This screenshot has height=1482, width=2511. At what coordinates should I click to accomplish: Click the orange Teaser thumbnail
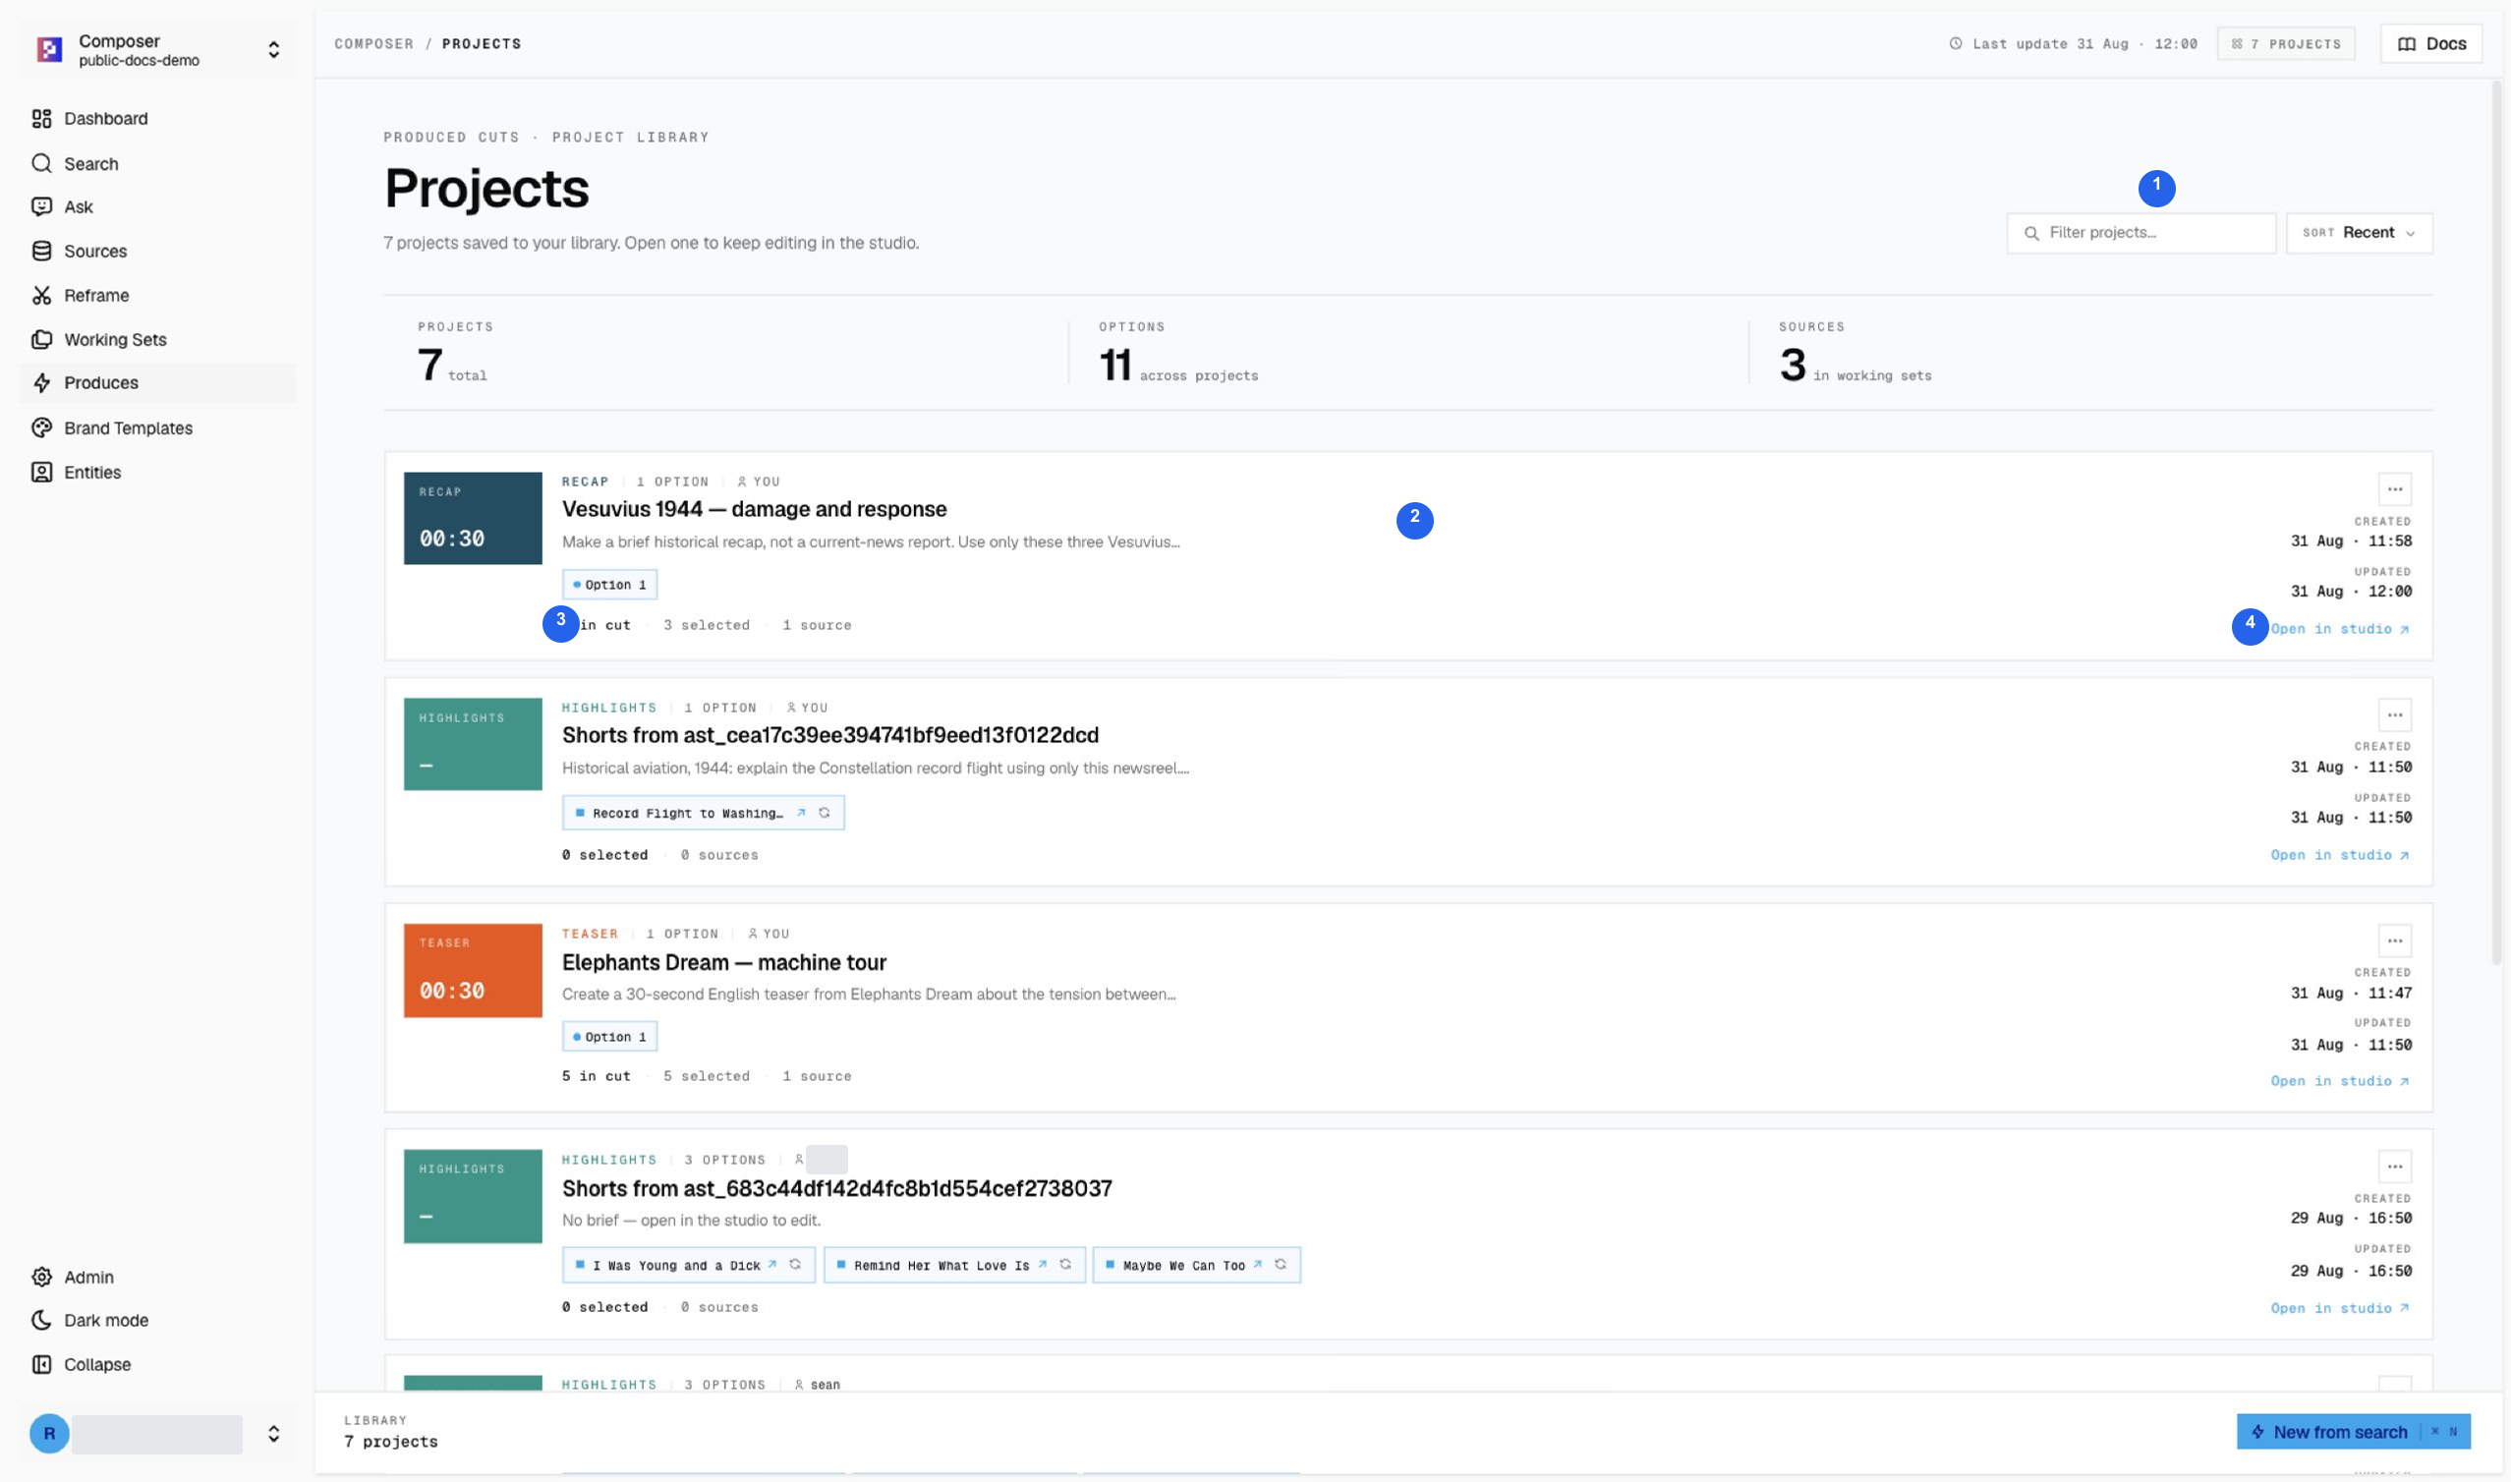[x=474, y=970]
